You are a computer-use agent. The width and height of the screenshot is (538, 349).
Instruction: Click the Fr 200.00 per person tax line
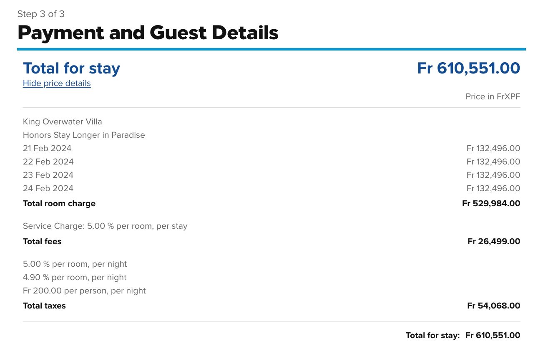coord(84,291)
